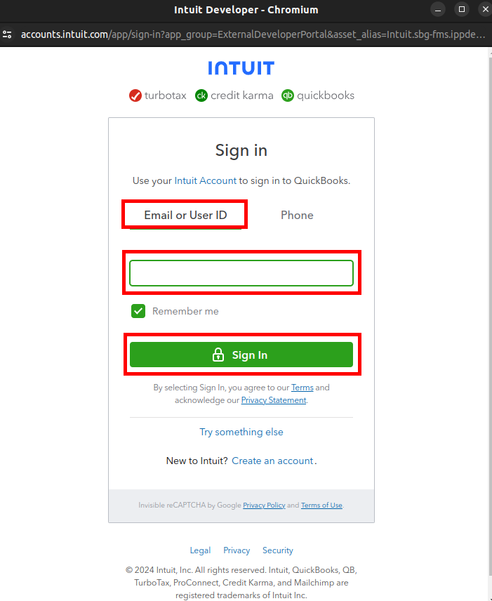Select the Email or User ID tab
Screen dimensions: 492x601
point(185,215)
